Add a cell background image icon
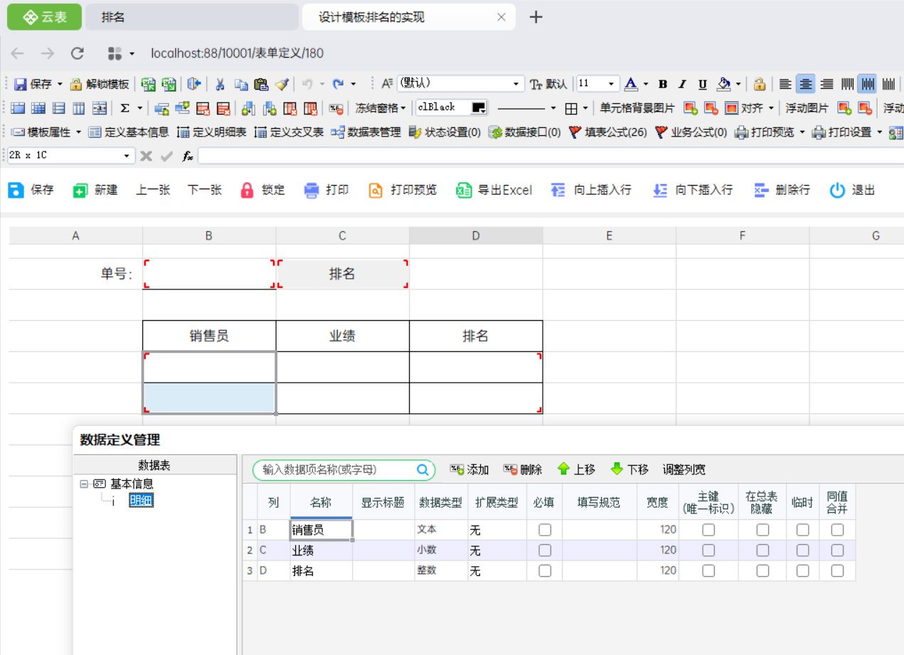904x655 pixels. click(690, 108)
